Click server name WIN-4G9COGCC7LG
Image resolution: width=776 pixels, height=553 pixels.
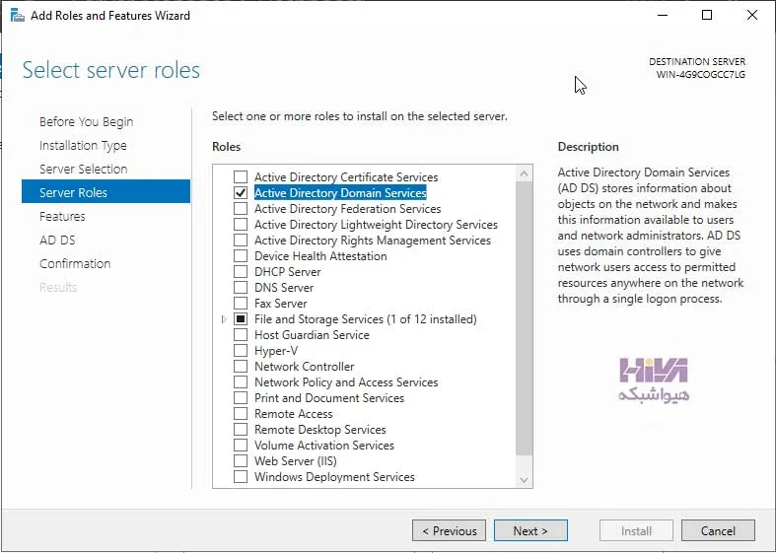pos(701,75)
